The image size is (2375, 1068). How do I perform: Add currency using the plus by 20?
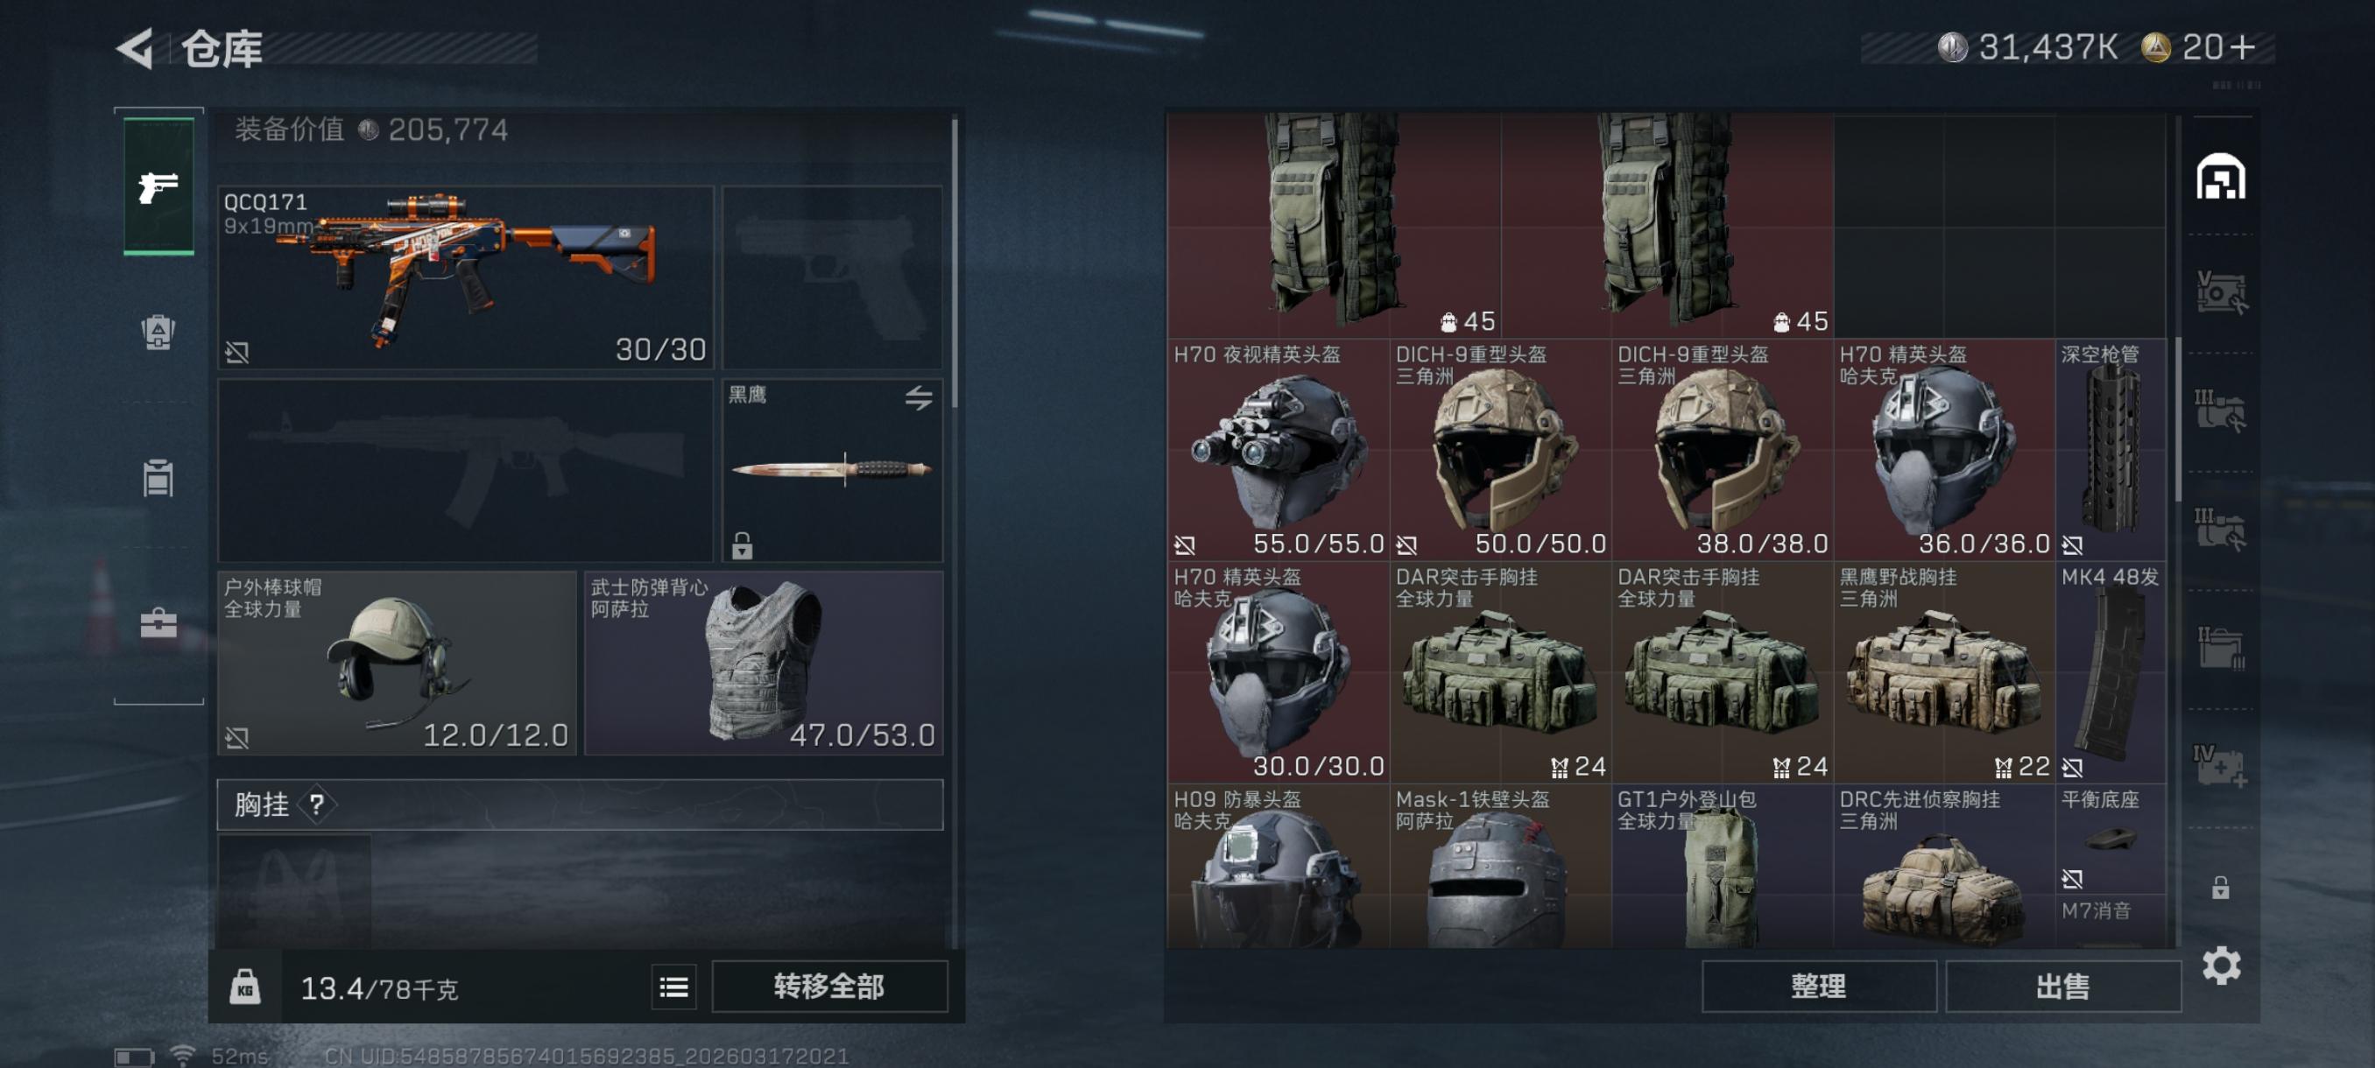pos(2243,47)
